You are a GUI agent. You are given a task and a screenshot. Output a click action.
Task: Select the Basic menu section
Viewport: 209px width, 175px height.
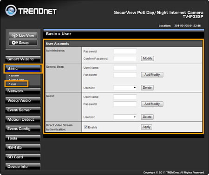23,68
